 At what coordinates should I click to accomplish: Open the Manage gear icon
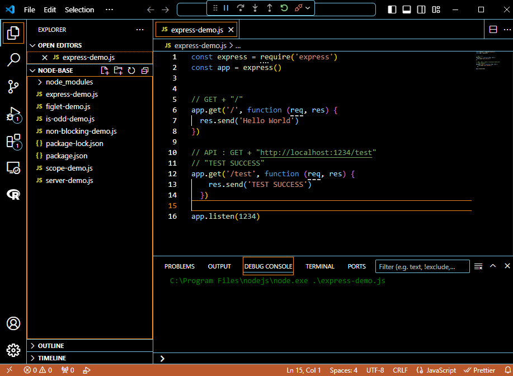pyautogui.click(x=13, y=350)
